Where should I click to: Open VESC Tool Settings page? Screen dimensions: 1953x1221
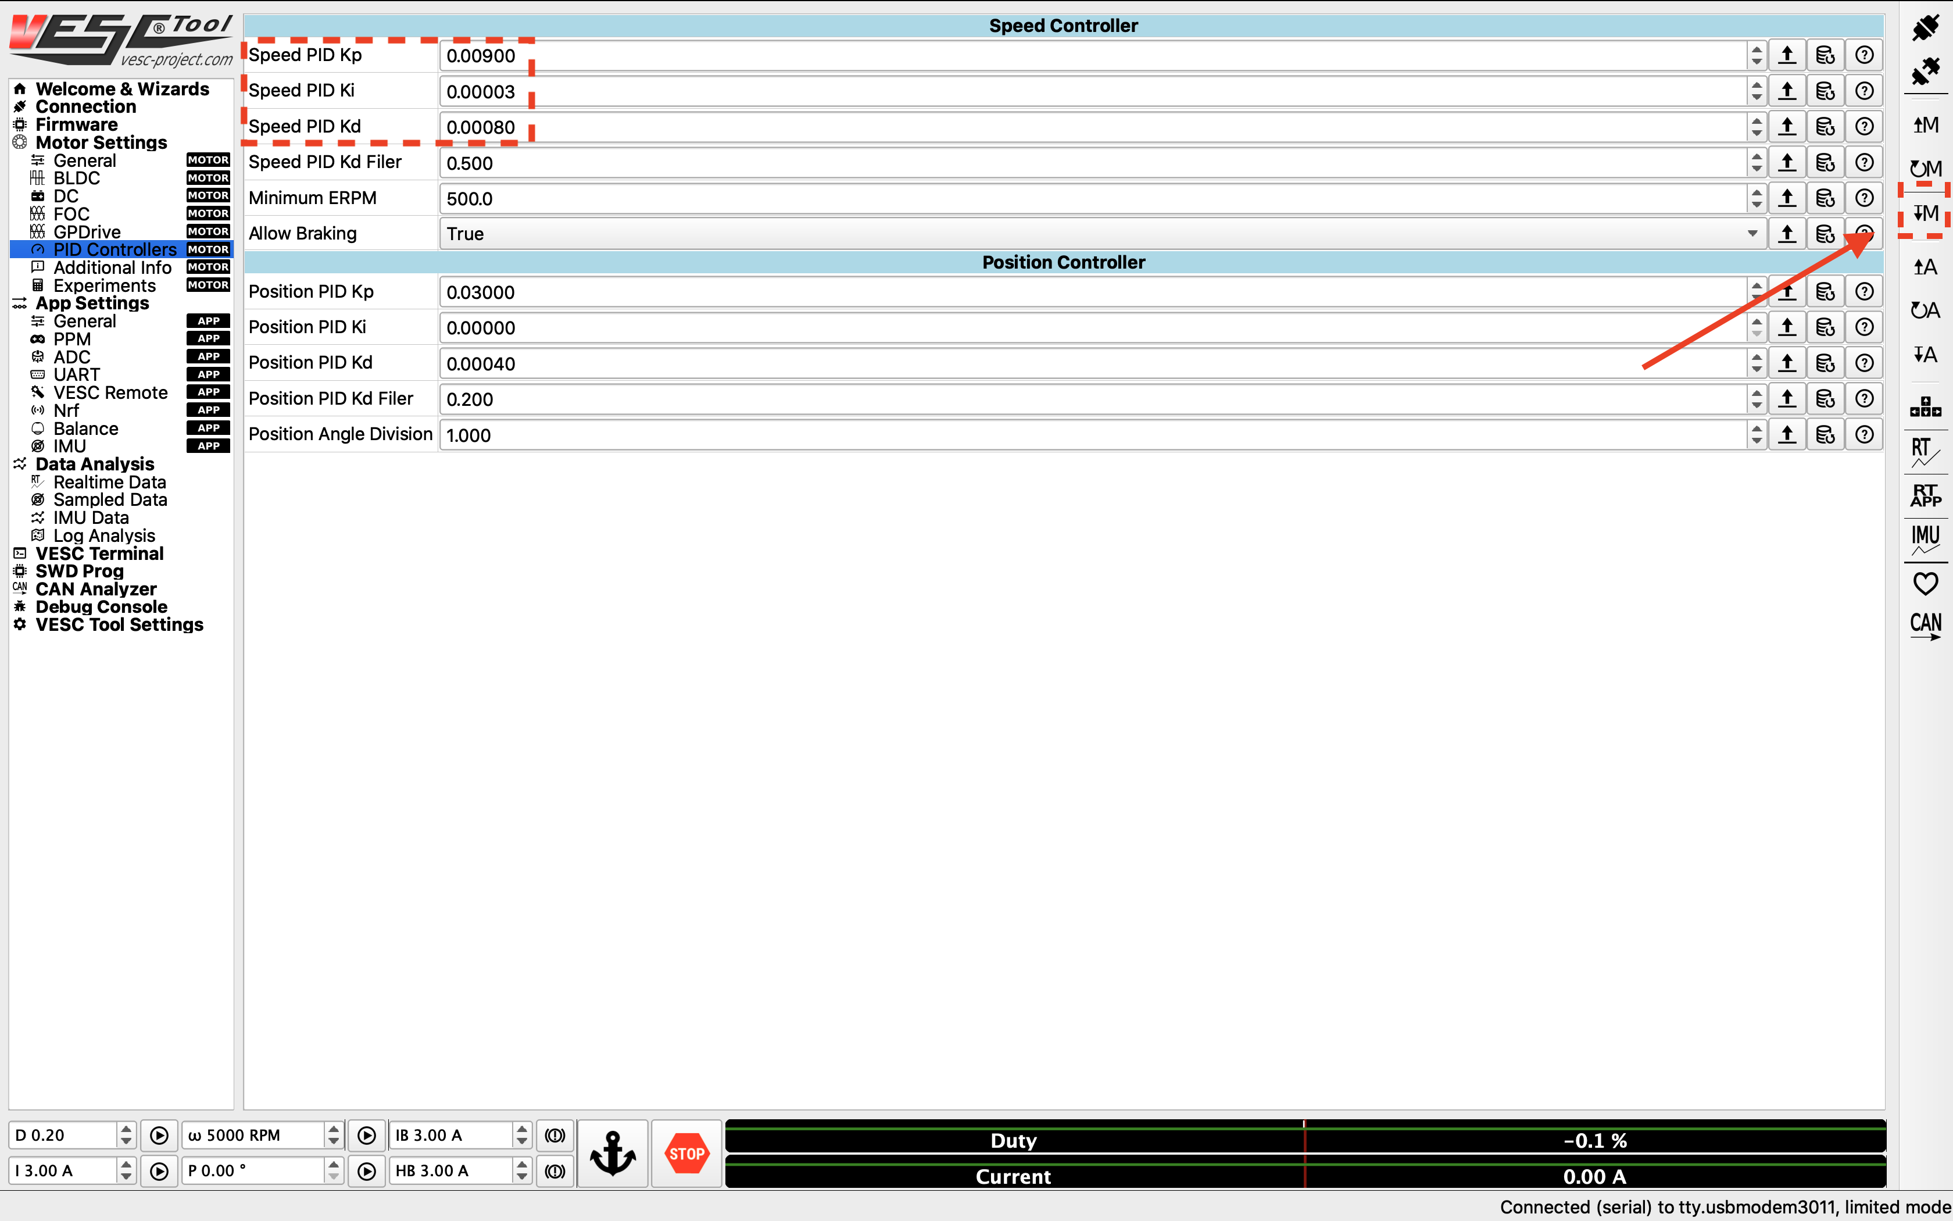click(x=119, y=625)
